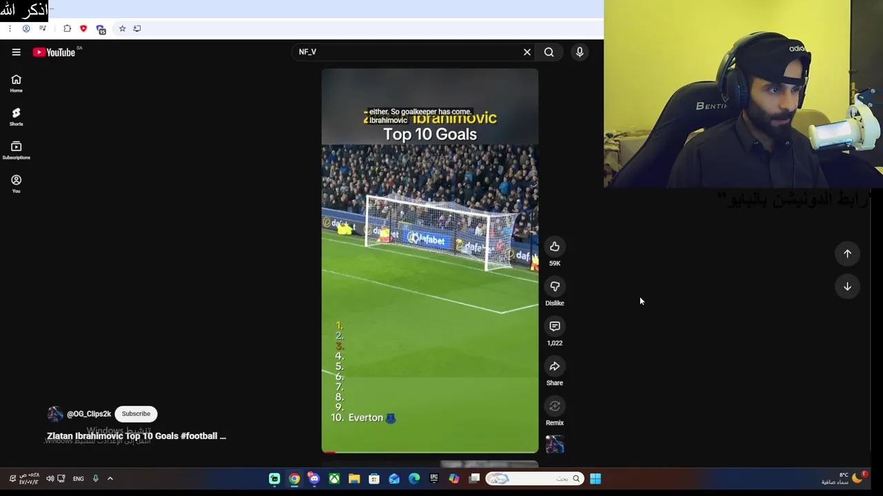Go to next Short with down arrow
Viewport: 883px width, 496px height.
[847, 287]
